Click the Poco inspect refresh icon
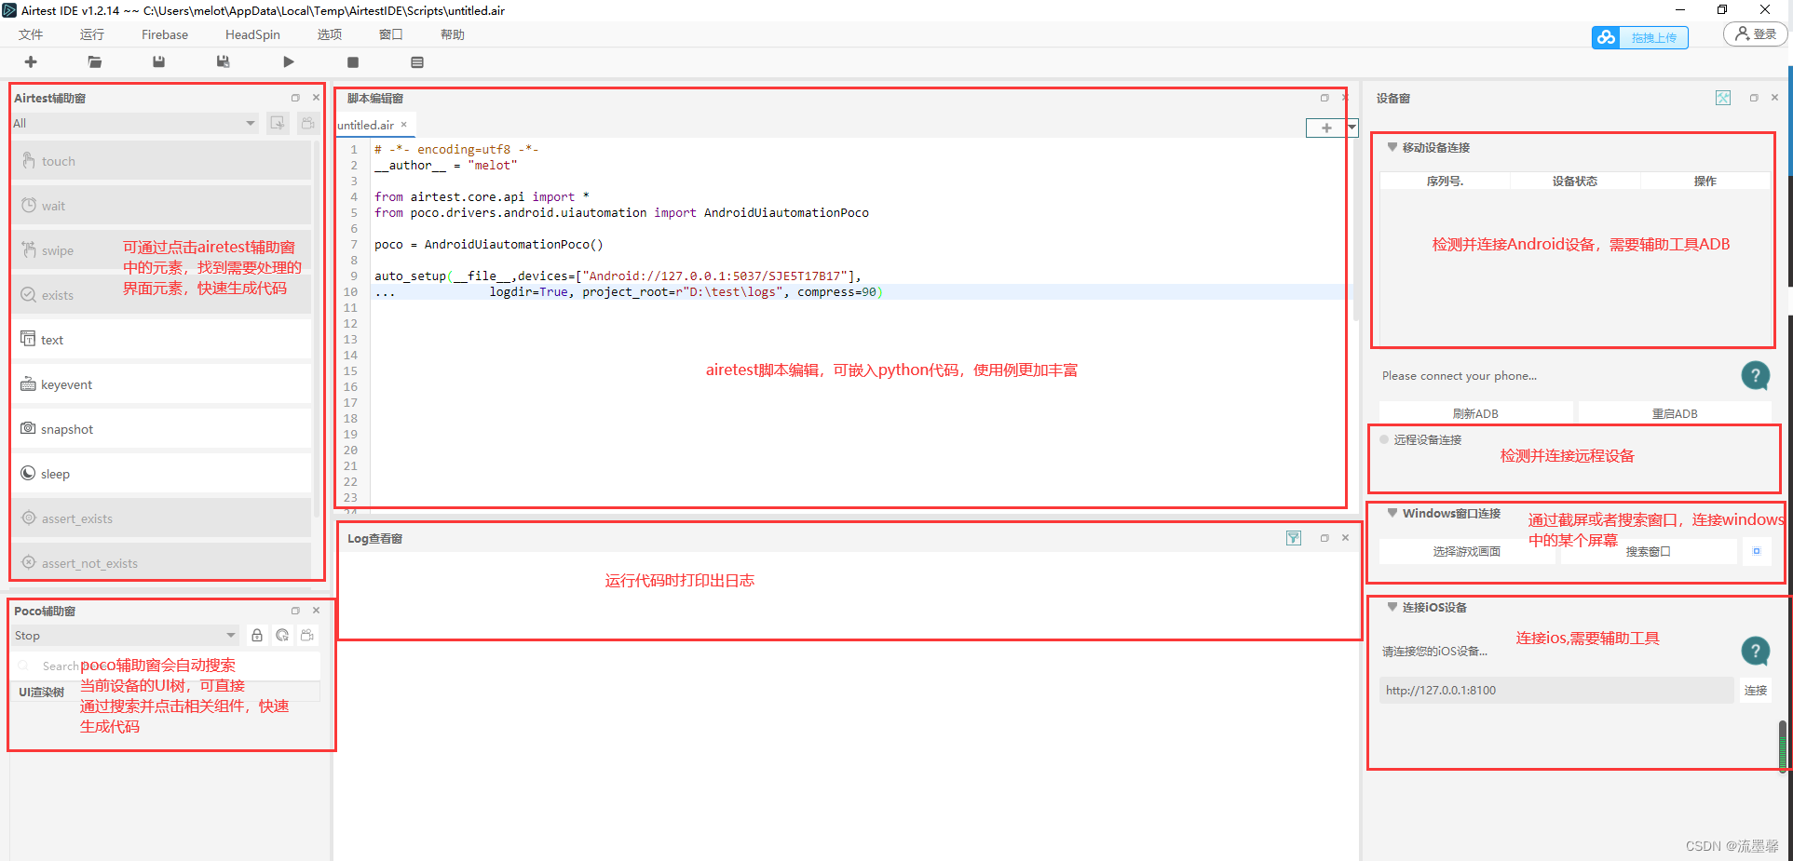Viewport: 1793px width, 861px height. (282, 635)
